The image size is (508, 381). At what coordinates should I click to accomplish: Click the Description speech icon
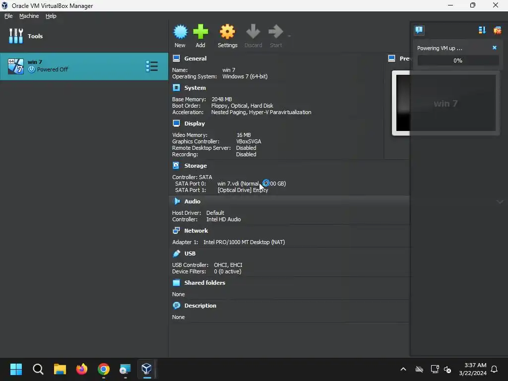[x=177, y=306]
